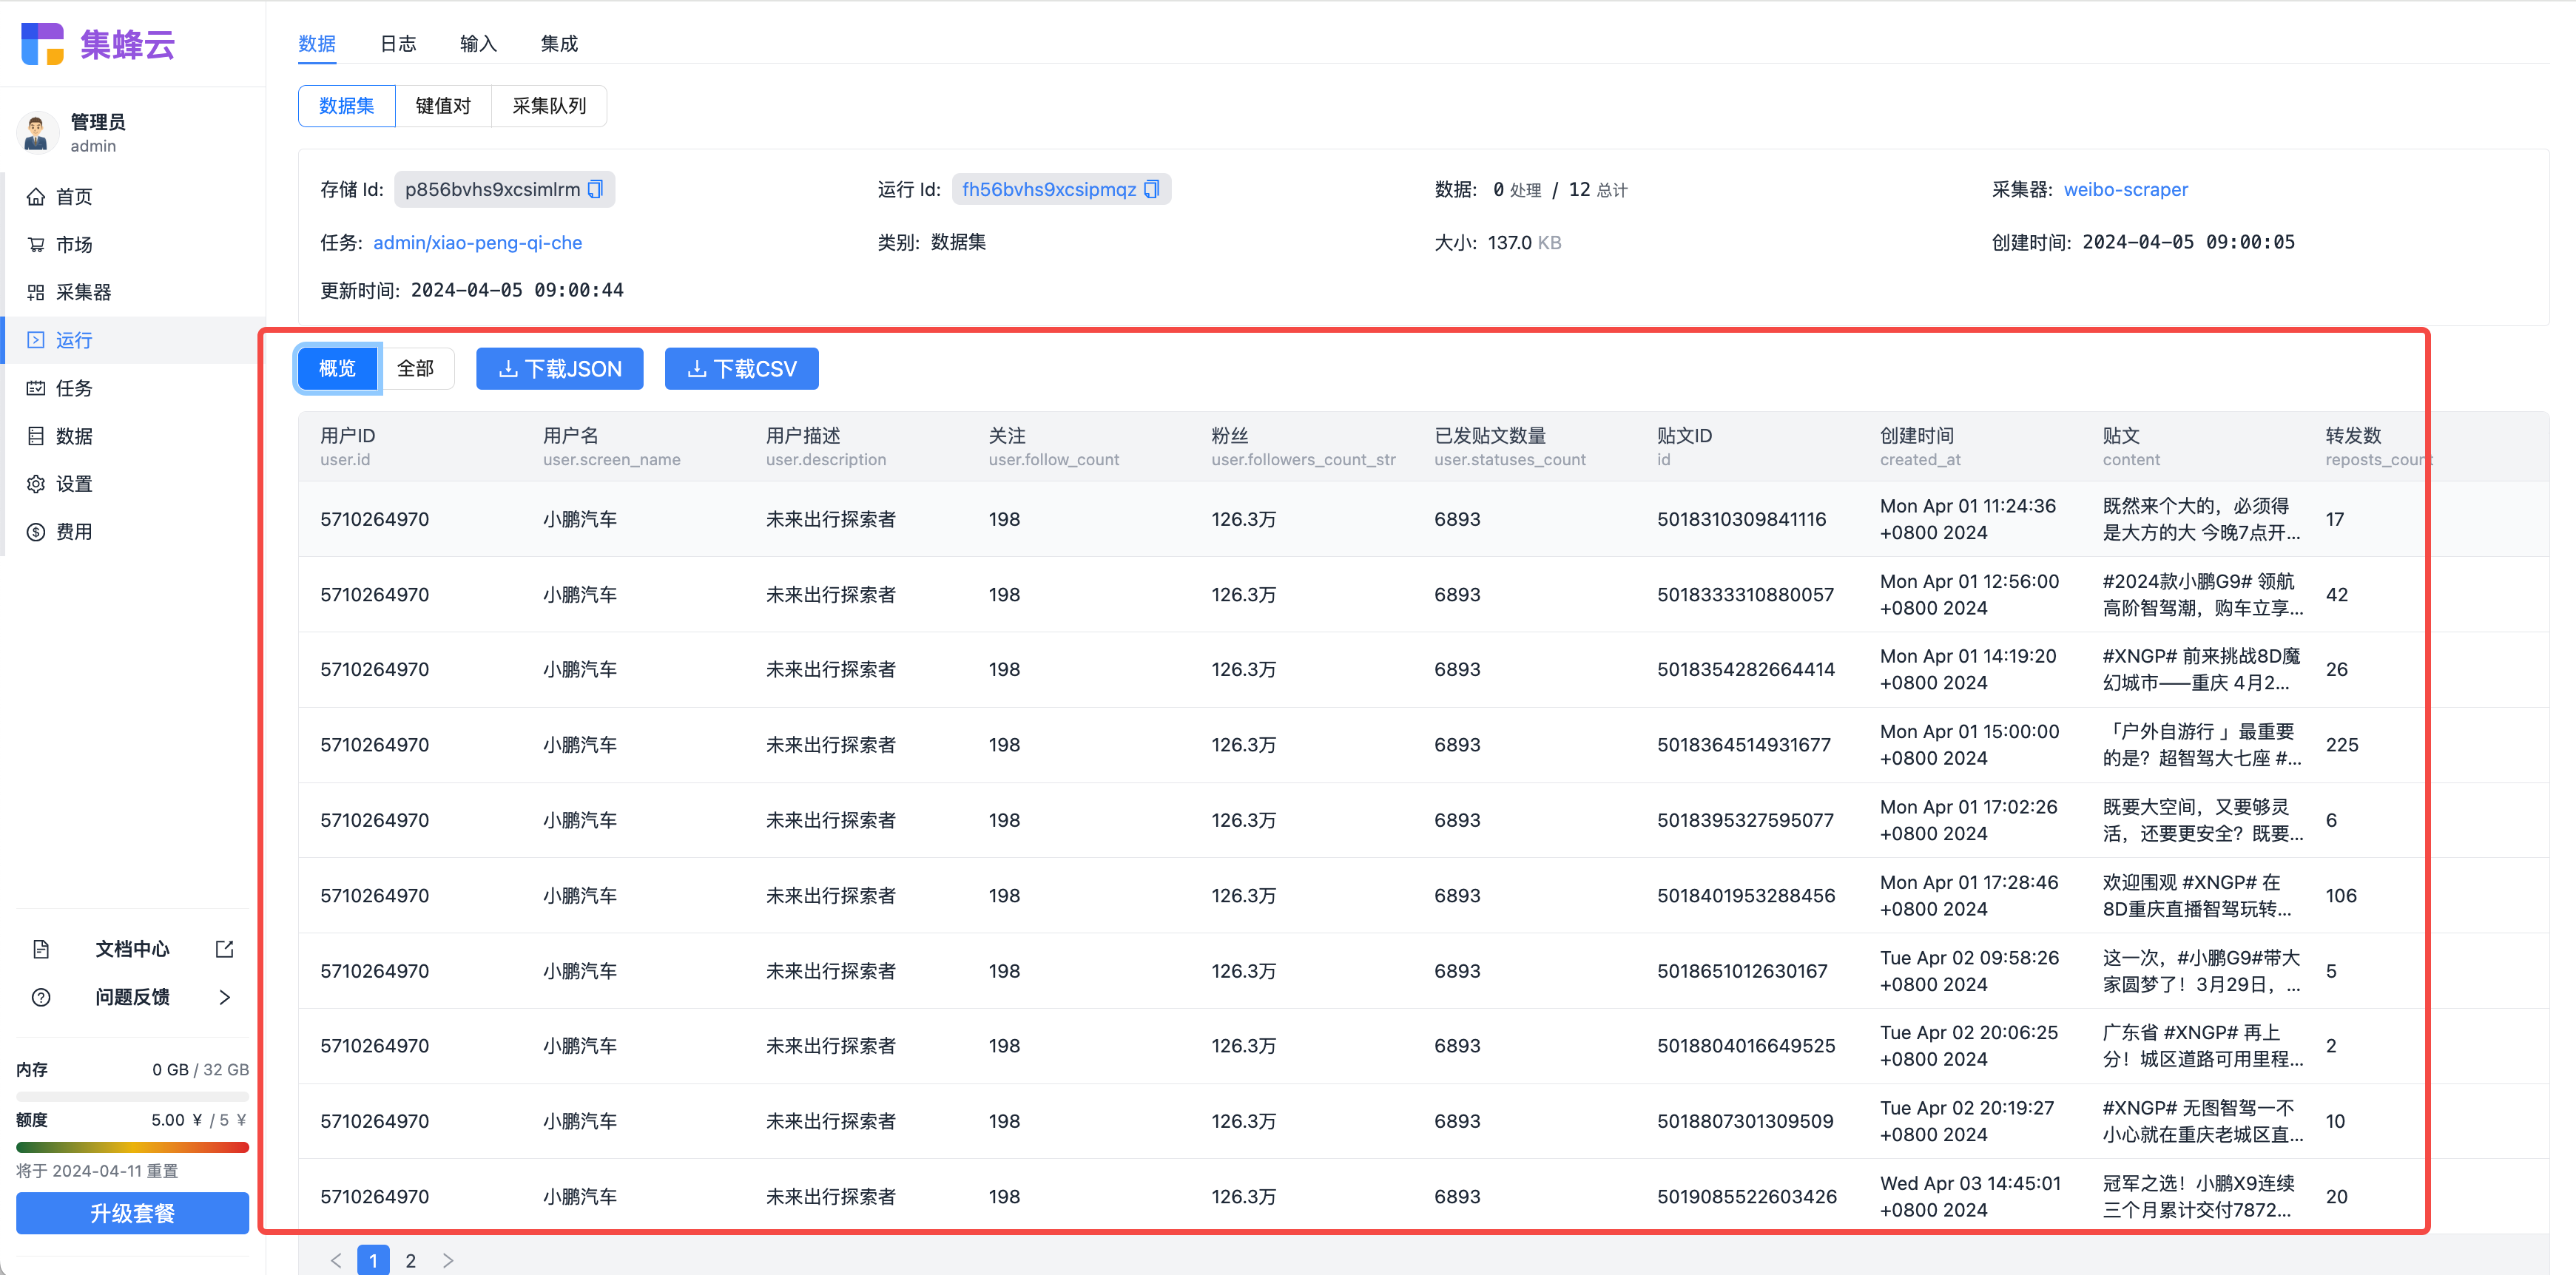Open the admin/xiao-peng-qi-che task link
2576x1275 pixels.
coord(477,243)
